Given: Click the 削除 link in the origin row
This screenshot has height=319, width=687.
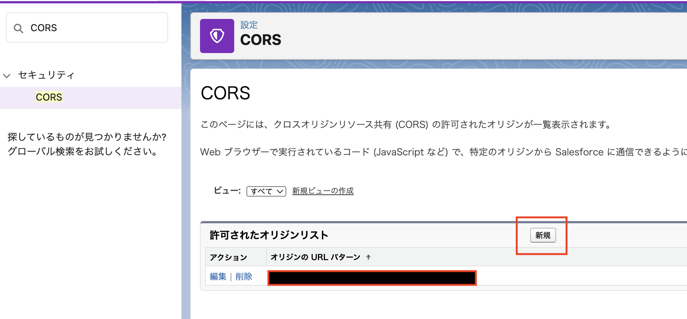Looking at the screenshot, I should click(244, 276).
